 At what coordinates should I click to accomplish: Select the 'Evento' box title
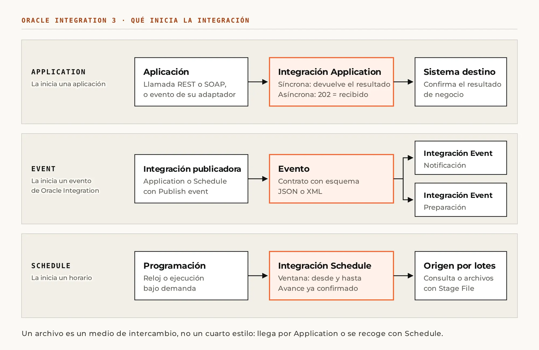point(294,169)
